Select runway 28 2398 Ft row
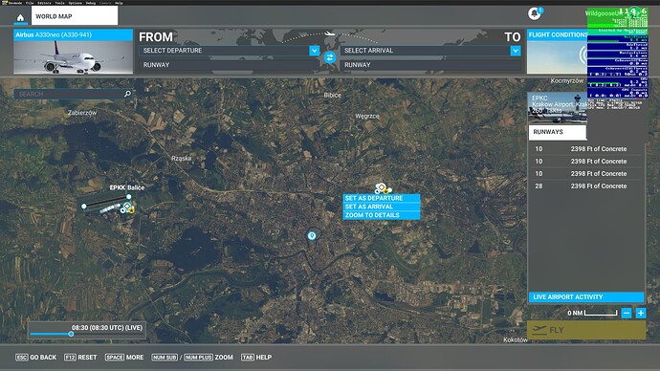 586,185
